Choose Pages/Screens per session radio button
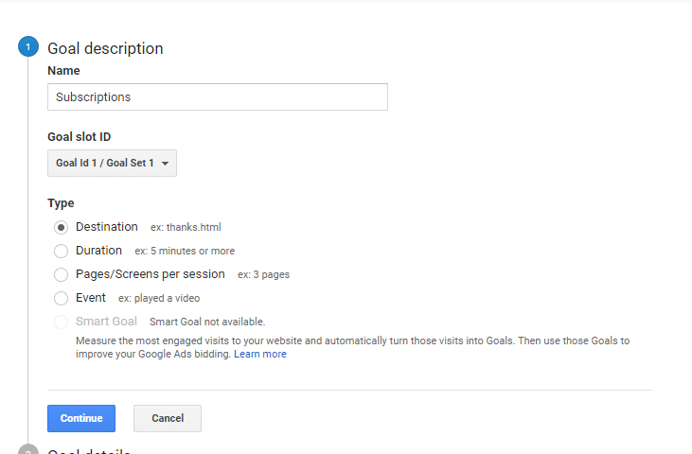692x454 pixels. pyautogui.click(x=61, y=274)
